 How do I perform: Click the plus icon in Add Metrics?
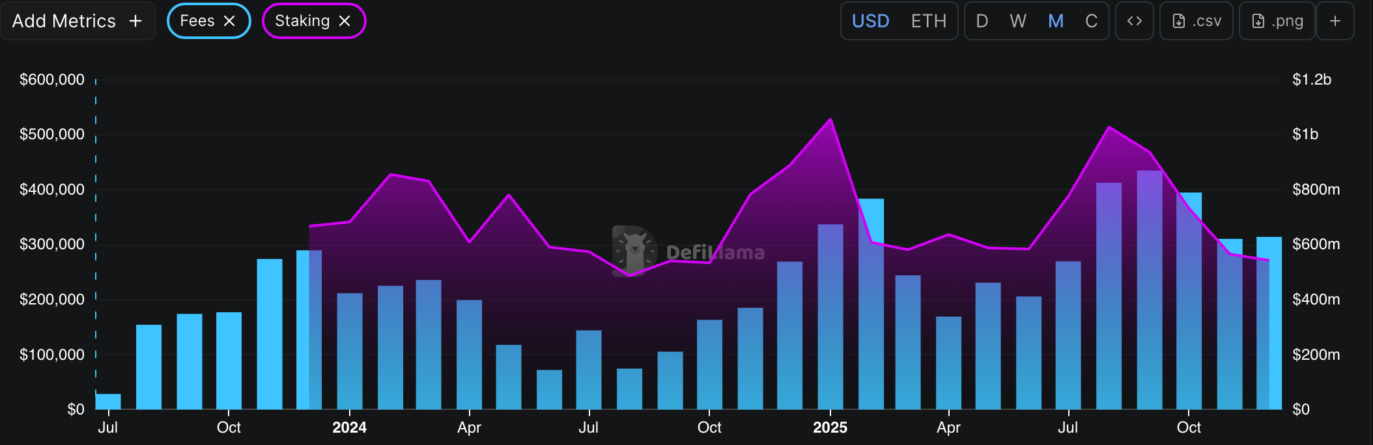(x=135, y=21)
